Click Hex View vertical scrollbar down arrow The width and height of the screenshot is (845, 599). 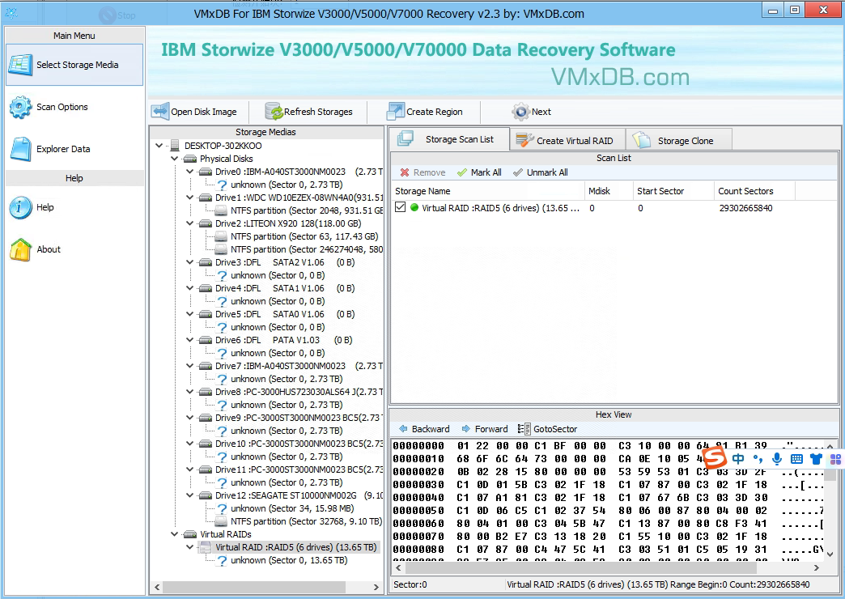click(x=830, y=554)
